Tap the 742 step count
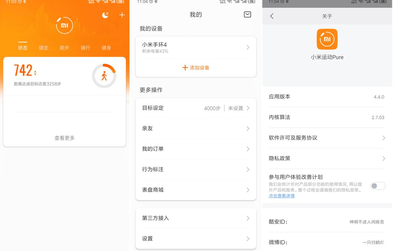The height and width of the screenshot is (251, 393). [x=23, y=71]
